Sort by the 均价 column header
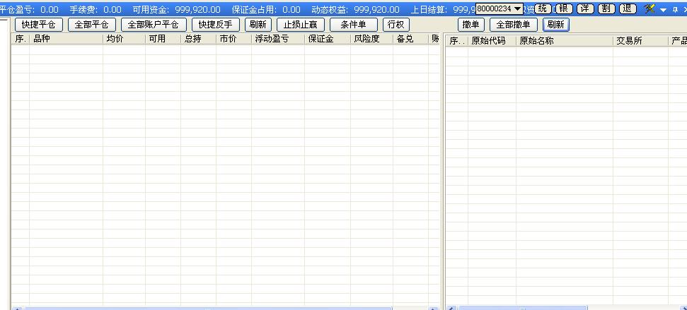 pyautogui.click(x=124, y=39)
